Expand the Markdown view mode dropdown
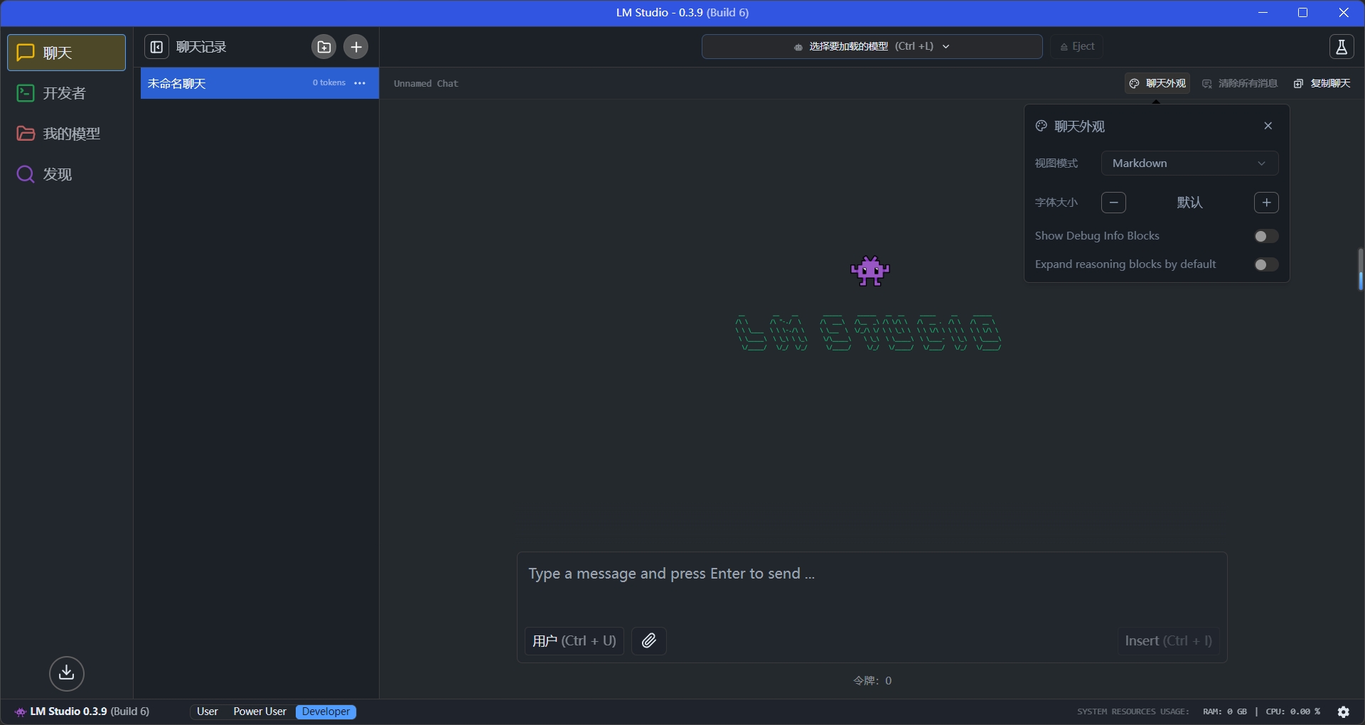Screen dimensions: 1365x725 point(1189,163)
